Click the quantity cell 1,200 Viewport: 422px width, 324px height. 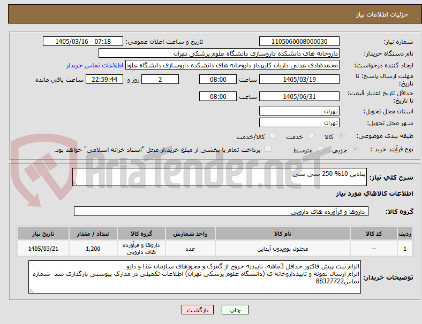pyautogui.click(x=93, y=249)
